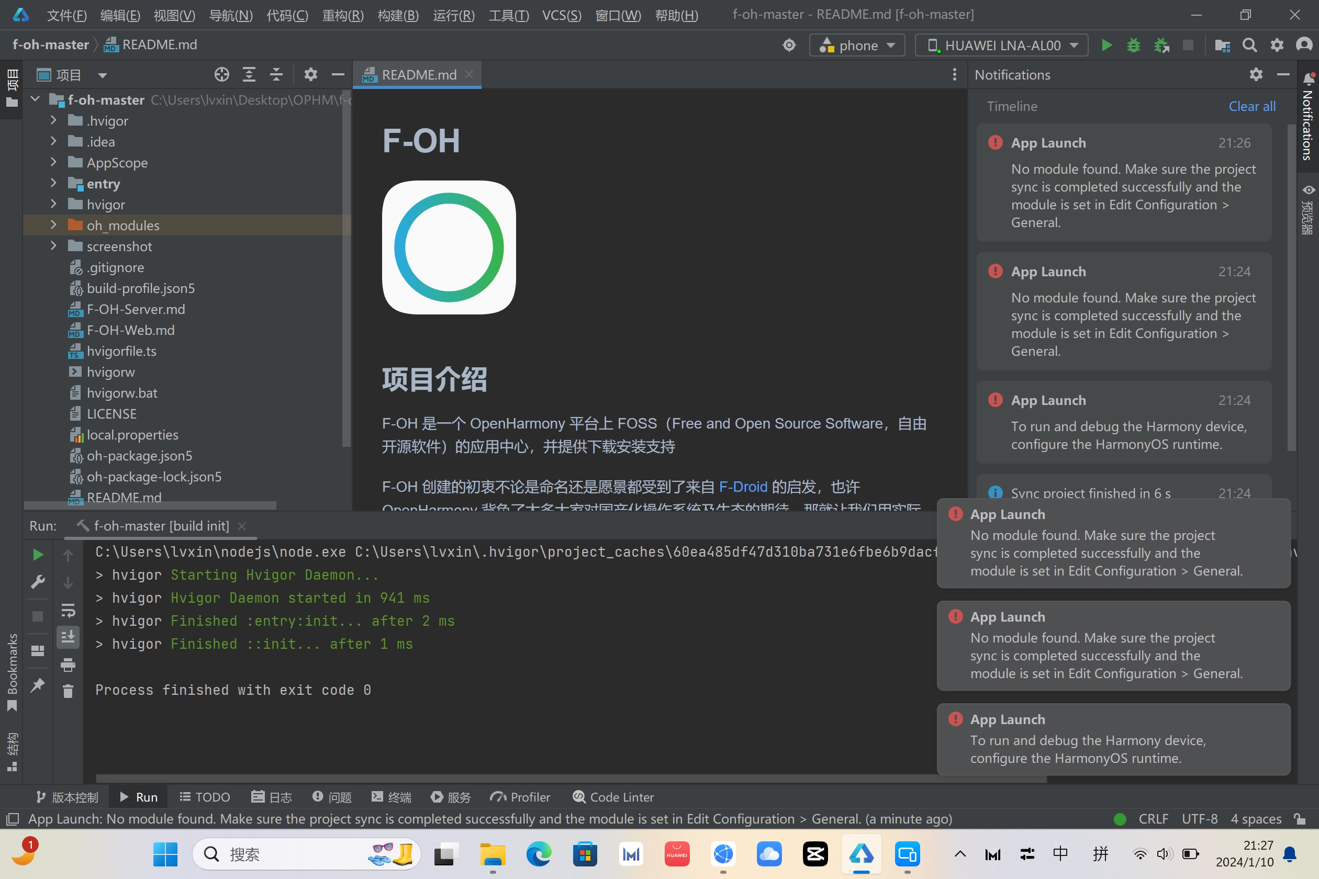Click Run console horizontal scrollbar
This screenshot has width=1319, height=879.
point(571,778)
